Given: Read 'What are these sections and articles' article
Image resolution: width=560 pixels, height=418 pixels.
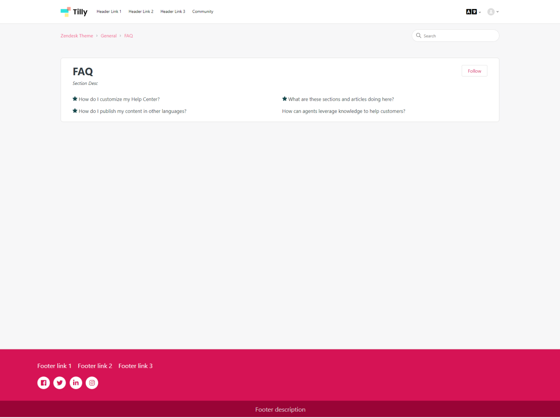Looking at the screenshot, I should pyautogui.click(x=341, y=99).
